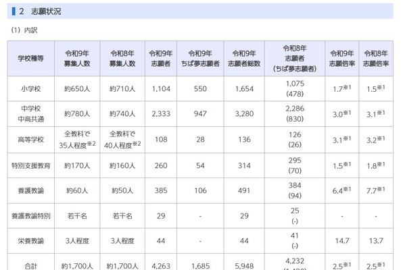This screenshot has height=270, width=405.
Task: Select the '令和8年 志願倍率' column header
Action: click(376, 58)
